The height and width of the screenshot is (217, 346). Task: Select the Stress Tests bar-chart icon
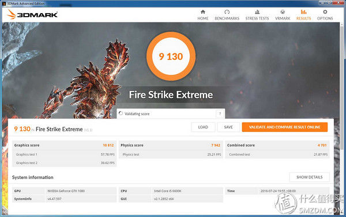(x=257, y=12)
